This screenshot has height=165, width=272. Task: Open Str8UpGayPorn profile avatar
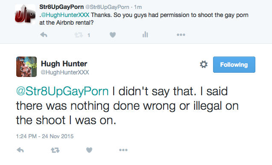[25, 14]
